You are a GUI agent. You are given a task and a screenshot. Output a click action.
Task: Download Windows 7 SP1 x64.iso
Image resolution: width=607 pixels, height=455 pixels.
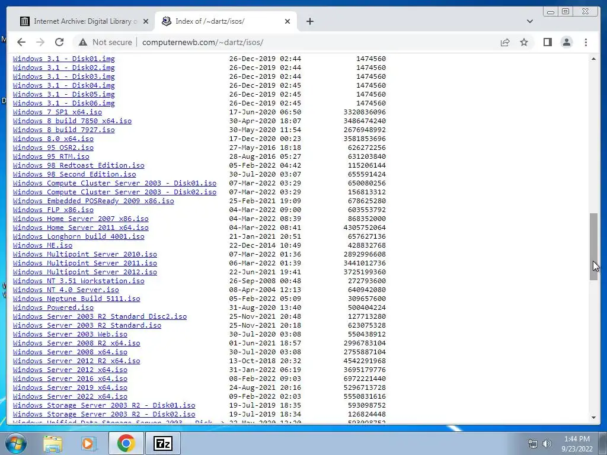(x=57, y=112)
